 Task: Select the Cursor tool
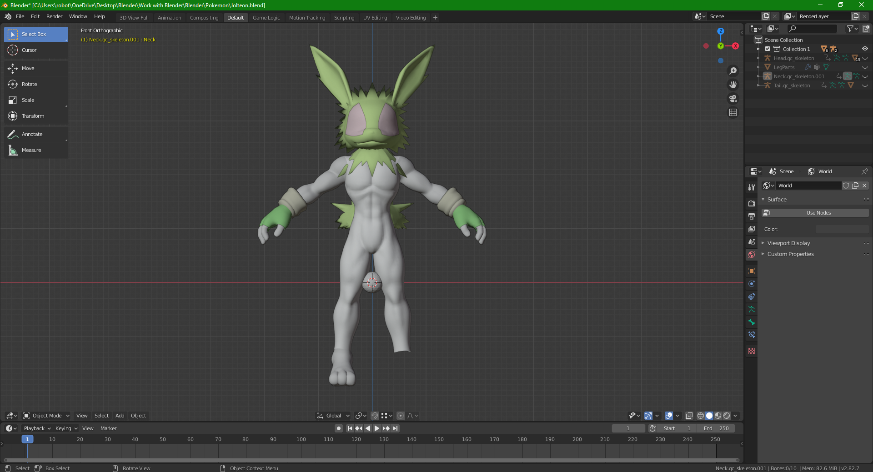click(36, 50)
